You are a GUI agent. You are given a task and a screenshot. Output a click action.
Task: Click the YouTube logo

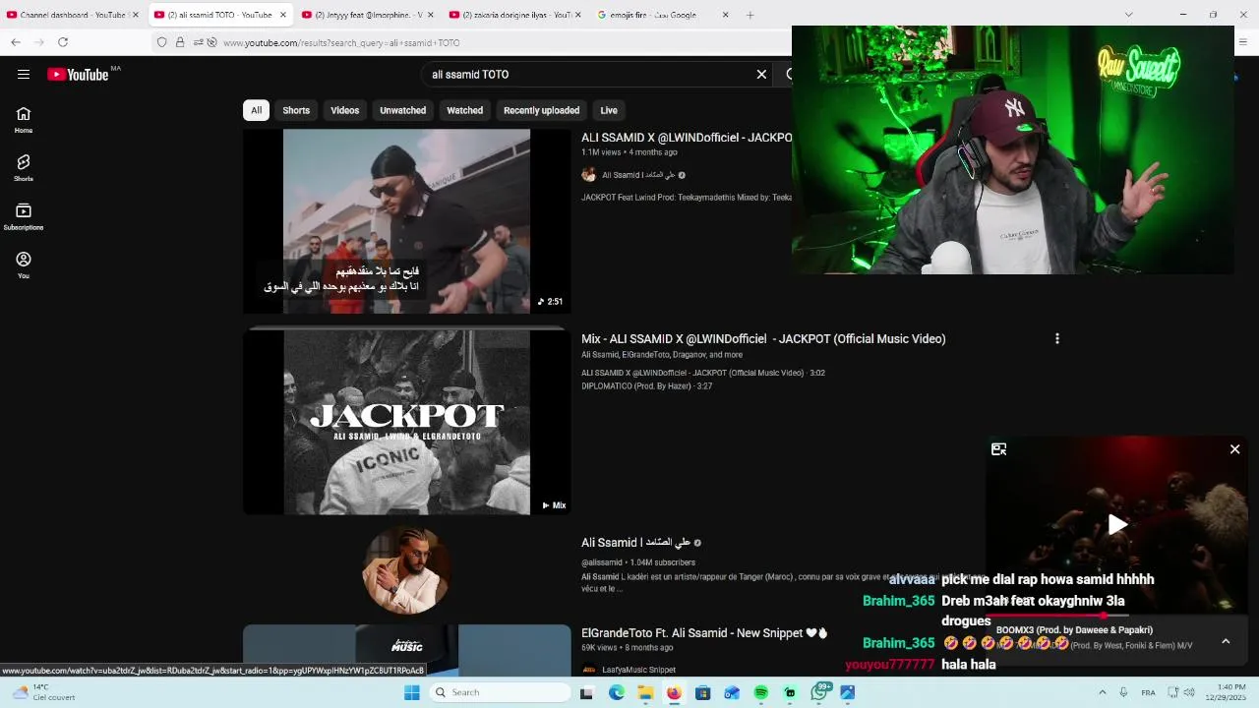[x=78, y=74]
